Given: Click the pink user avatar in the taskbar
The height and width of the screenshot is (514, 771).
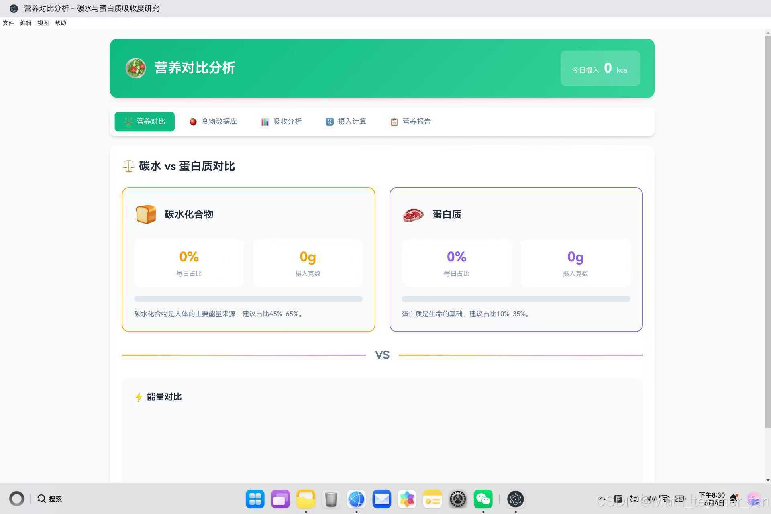Looking at the screenshot, I should pyautogui.click(x=754, y=499).
